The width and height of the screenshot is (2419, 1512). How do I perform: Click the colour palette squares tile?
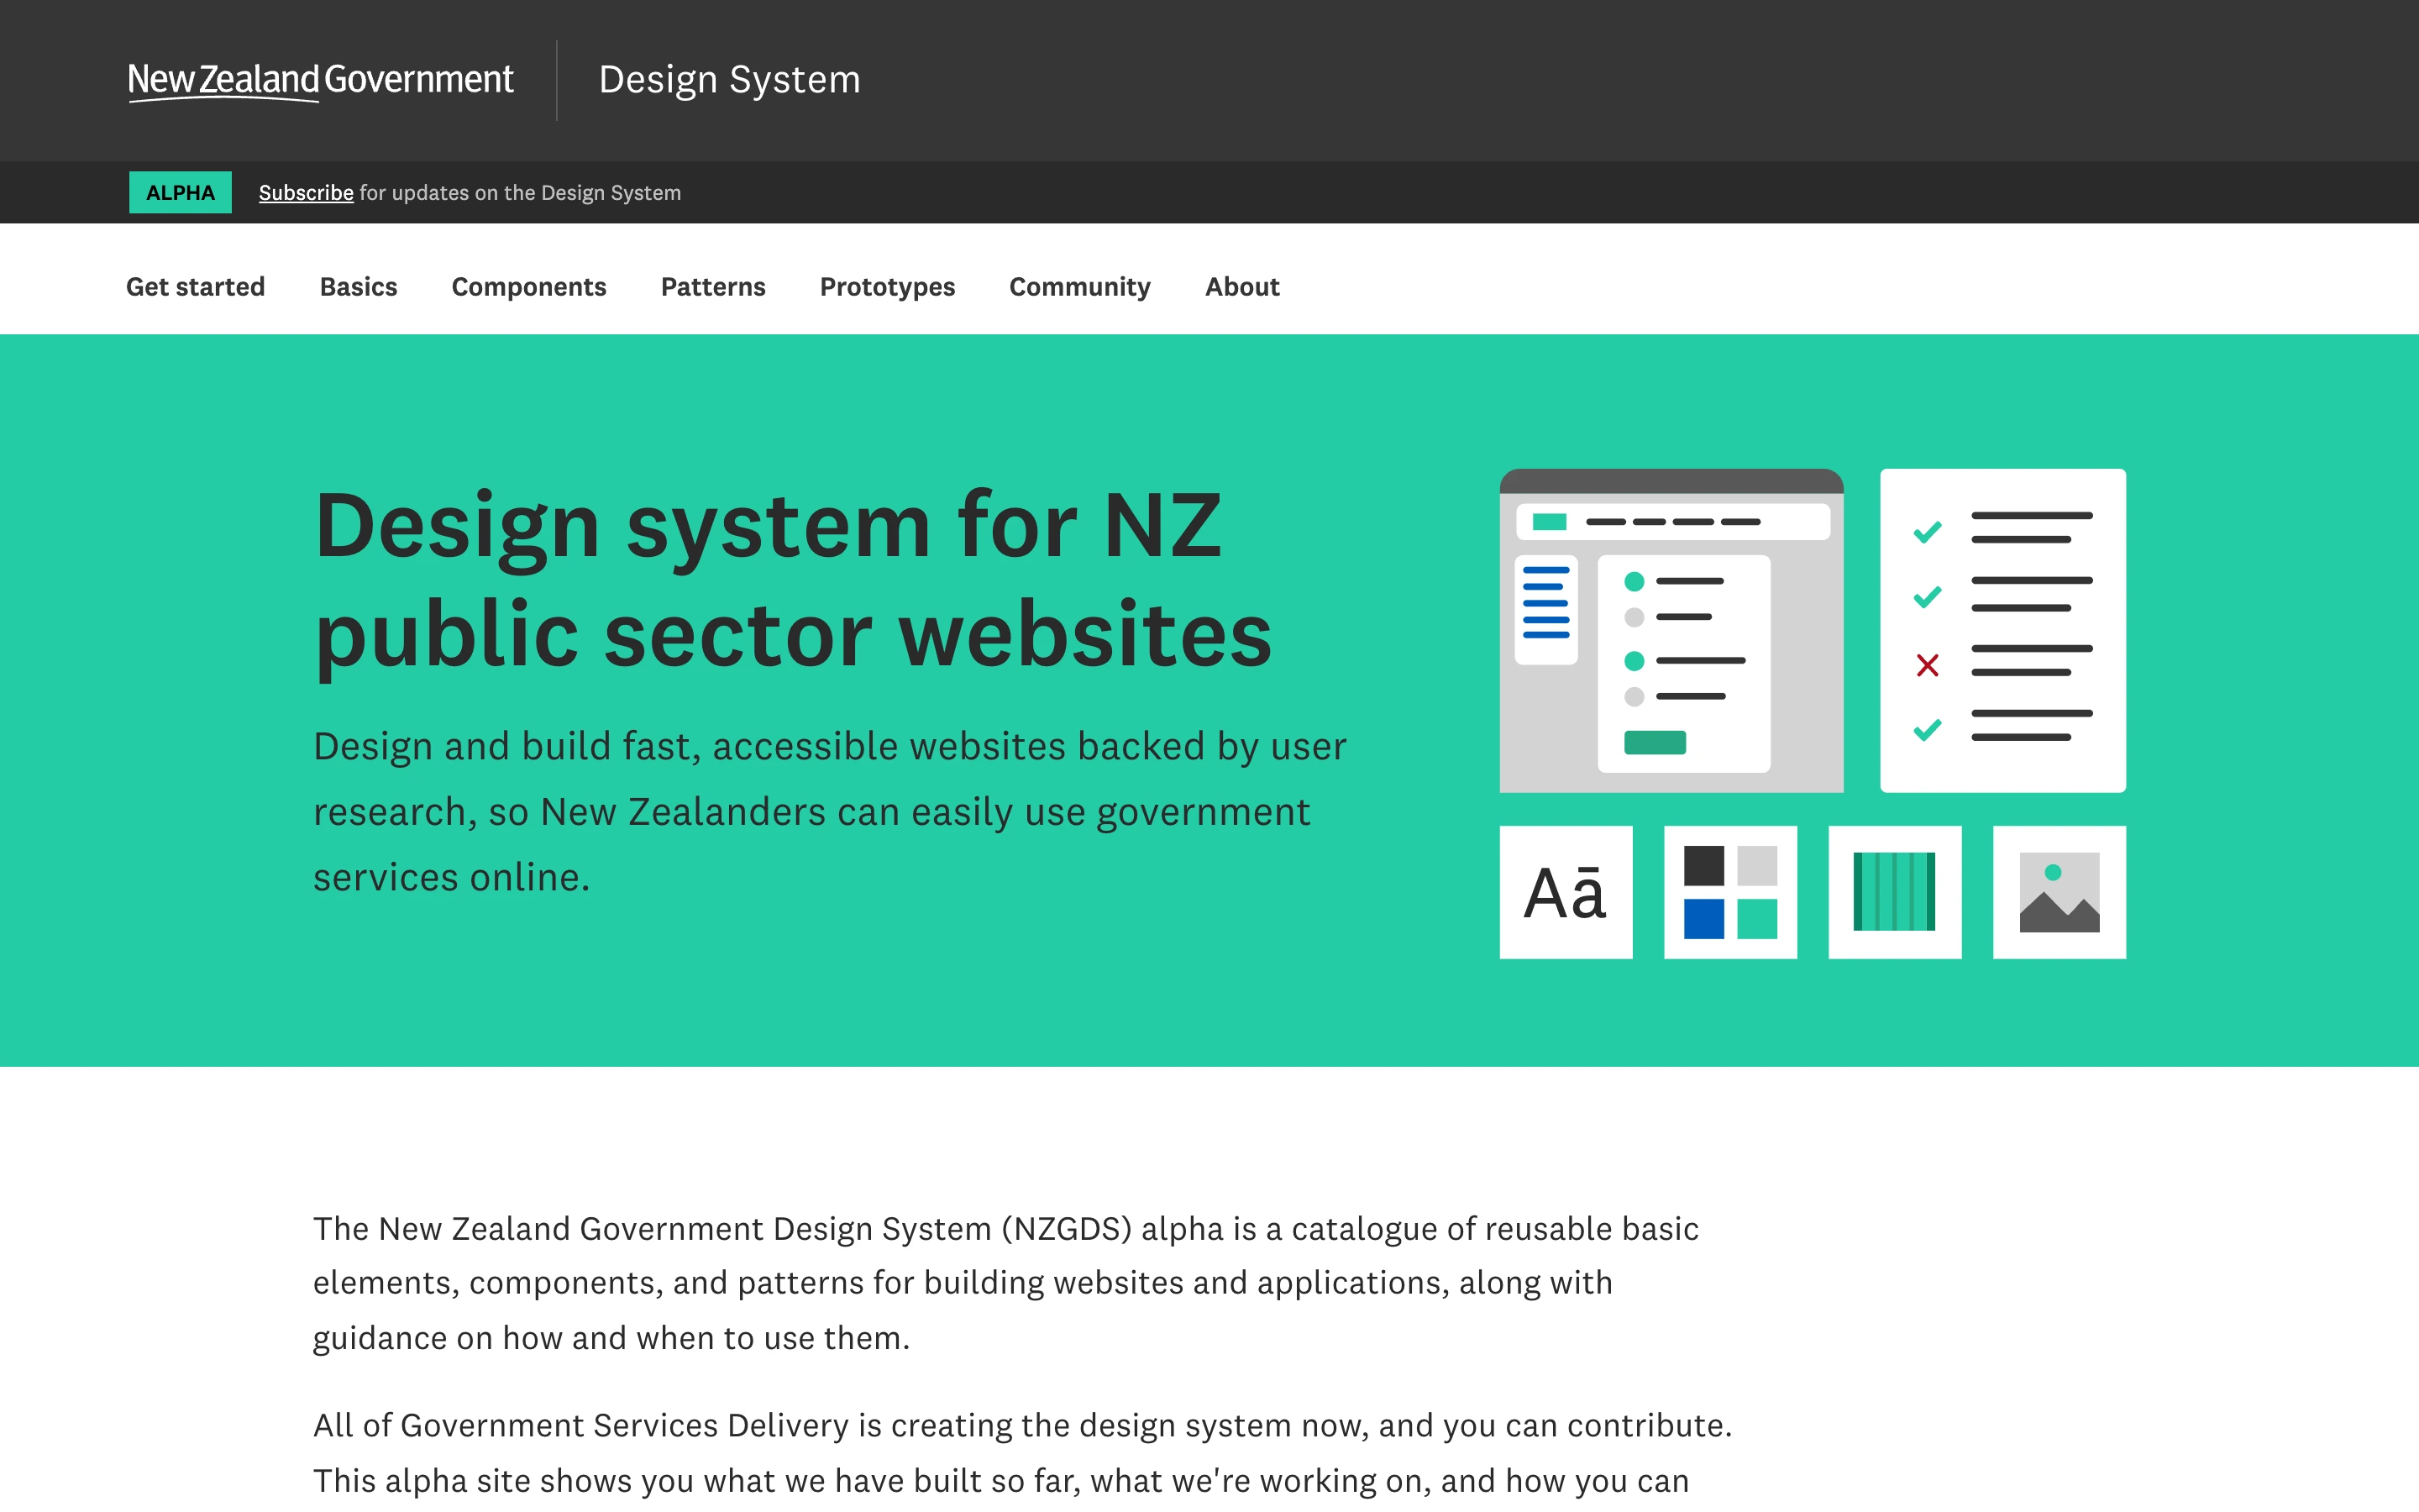tap(1730, 892)
